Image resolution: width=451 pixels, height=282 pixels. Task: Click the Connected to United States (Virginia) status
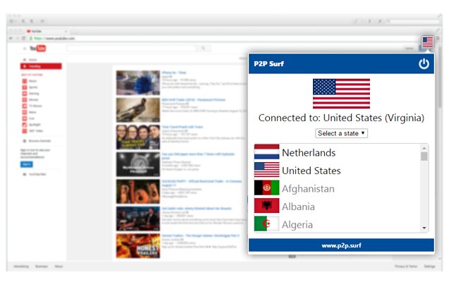tap(341, 118)
